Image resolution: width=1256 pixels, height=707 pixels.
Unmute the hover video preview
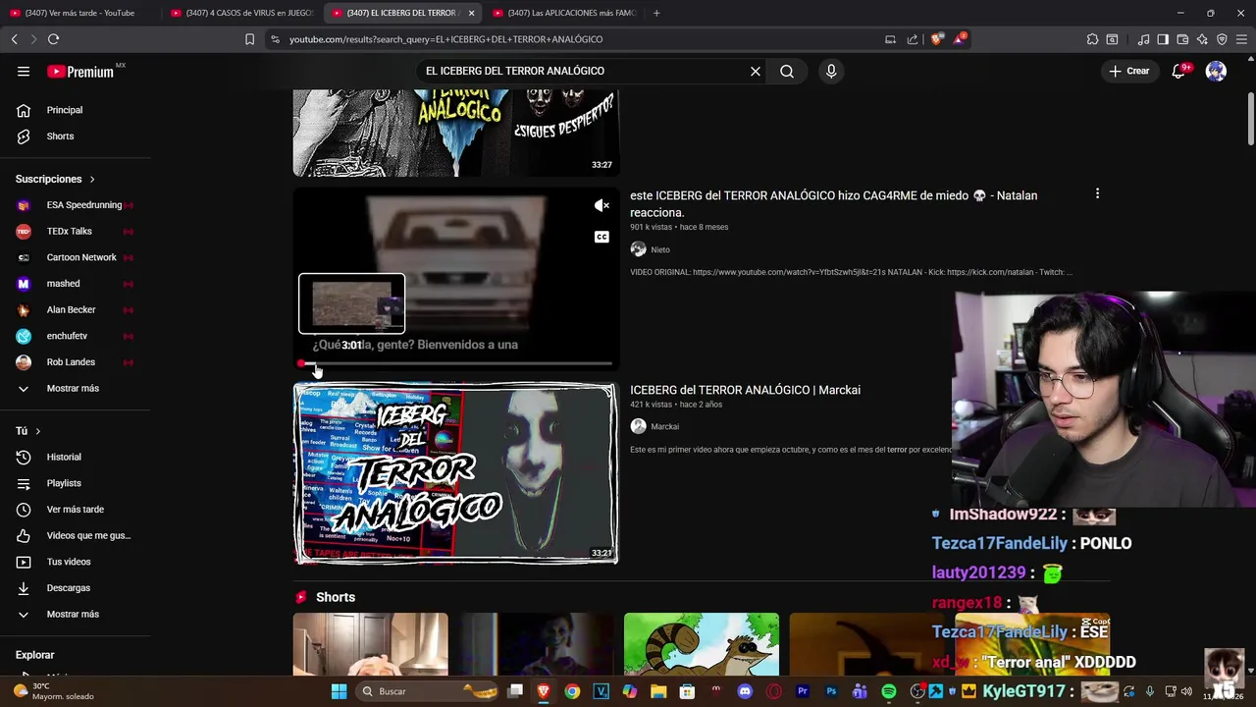click(x=602, y=205)
